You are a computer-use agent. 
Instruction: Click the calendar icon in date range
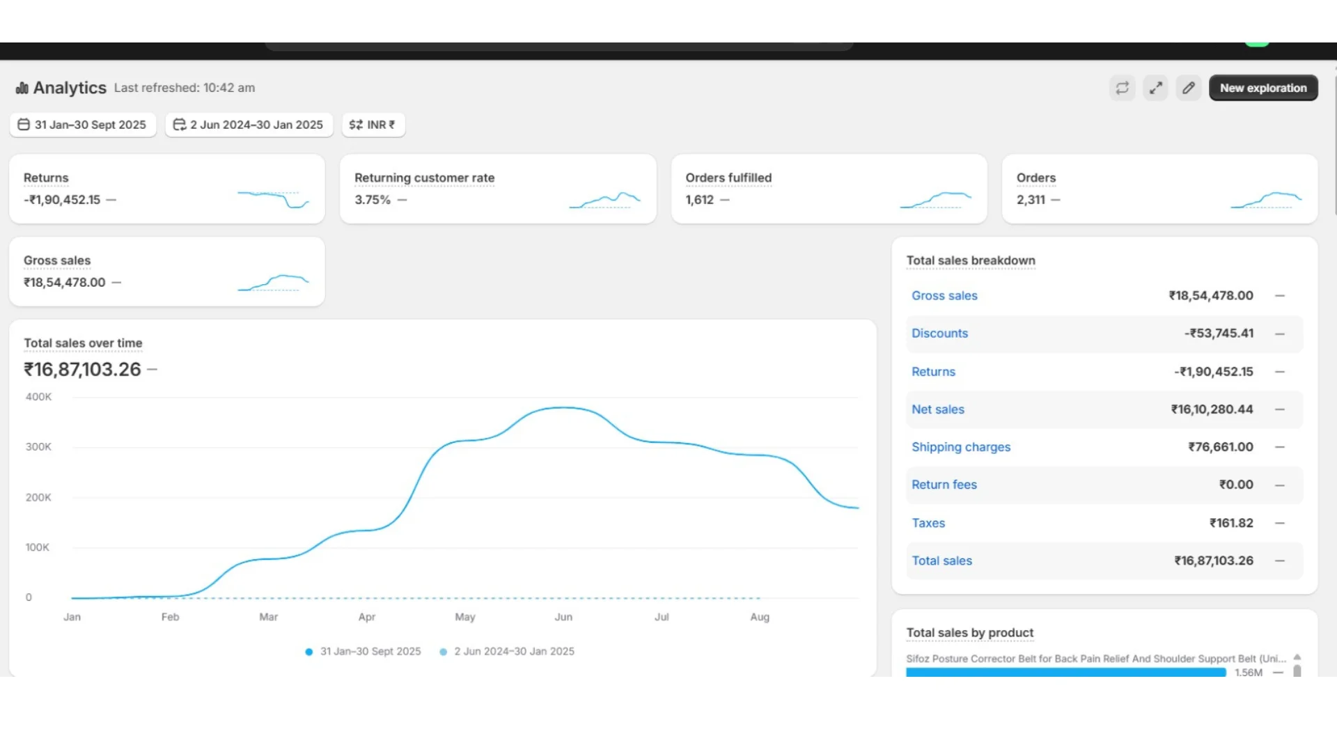pyautogui.click(x=24, y=125)
